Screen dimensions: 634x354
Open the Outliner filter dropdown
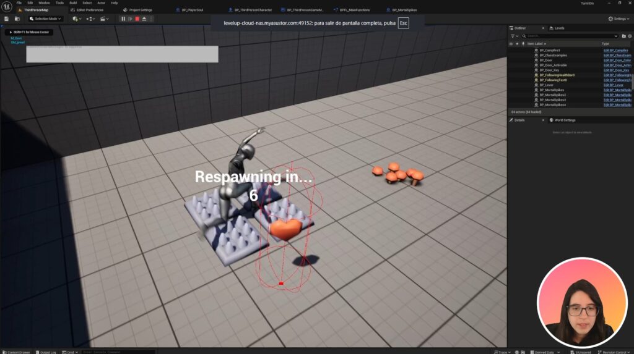coord(514,36)
